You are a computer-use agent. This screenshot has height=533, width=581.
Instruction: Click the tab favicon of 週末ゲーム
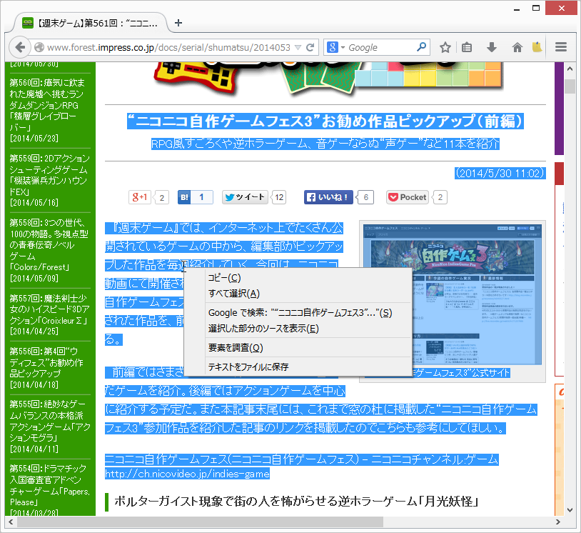[27, 23]
